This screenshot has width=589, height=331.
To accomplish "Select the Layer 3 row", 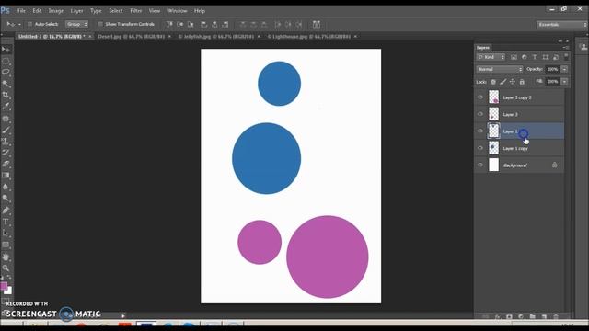I will 520,114.
